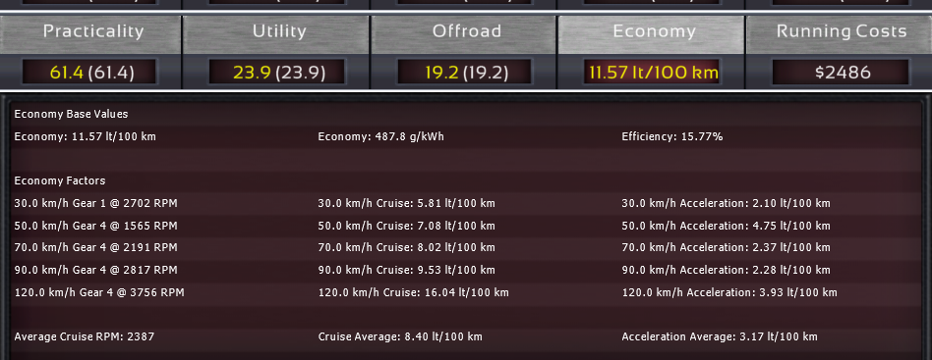Click the Practicality value 61.4 (61.4)
The image size is (932, 360).
pos(89,73)
